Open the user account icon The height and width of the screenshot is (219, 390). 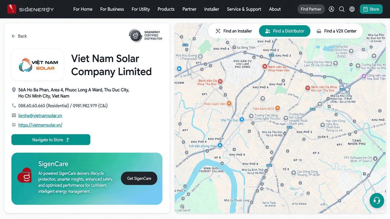pyautogui.click(x=331, y=9)
